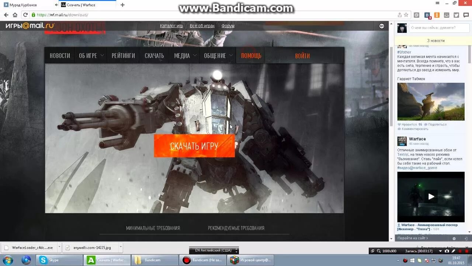Viewport: 472px width, 266px height.
Task: Click the СКАЧАТЬ ИГРУ download button
Action: pos(194,146)
